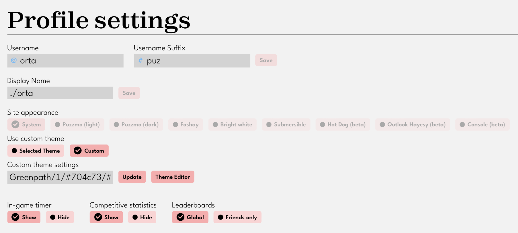
Task: Enable the Custom theme option
Action: tap(89, 151)
